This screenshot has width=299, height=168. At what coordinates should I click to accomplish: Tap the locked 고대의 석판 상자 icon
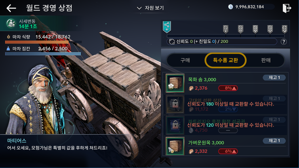[x=175, y=104]
